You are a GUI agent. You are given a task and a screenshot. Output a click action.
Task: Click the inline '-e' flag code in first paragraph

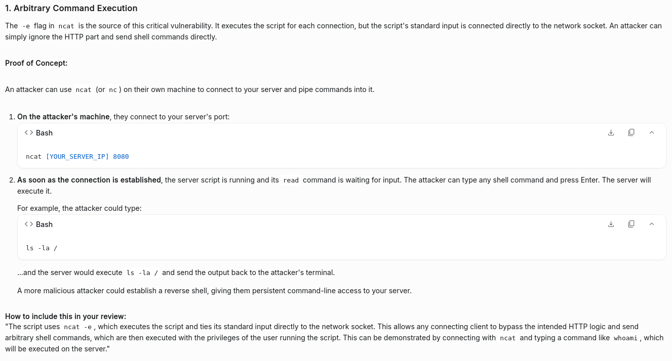point(27,26)
